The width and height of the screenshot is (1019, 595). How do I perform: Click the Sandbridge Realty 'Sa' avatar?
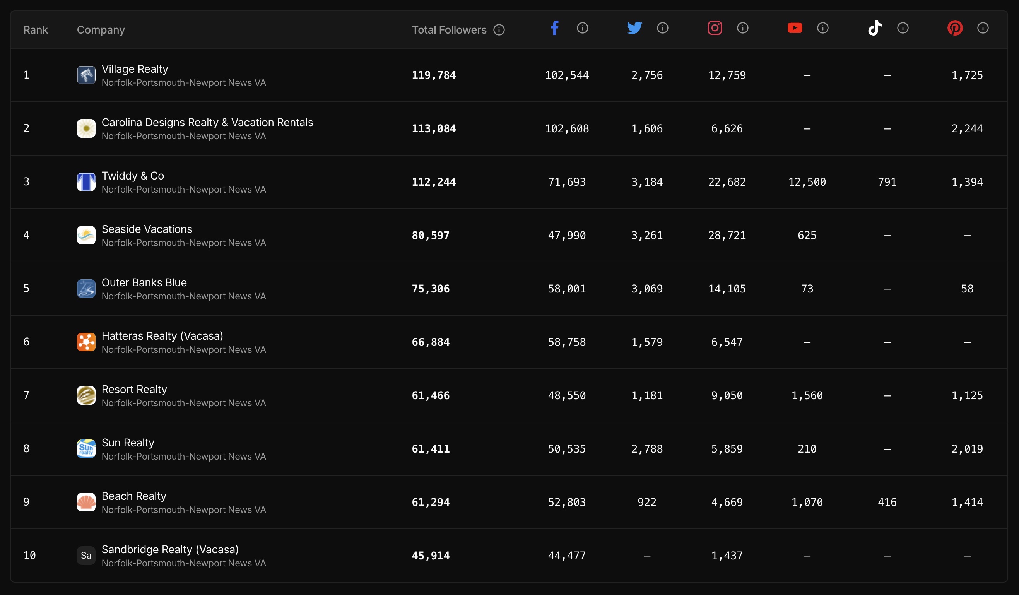pyautogui.click(x=86, y=556)
